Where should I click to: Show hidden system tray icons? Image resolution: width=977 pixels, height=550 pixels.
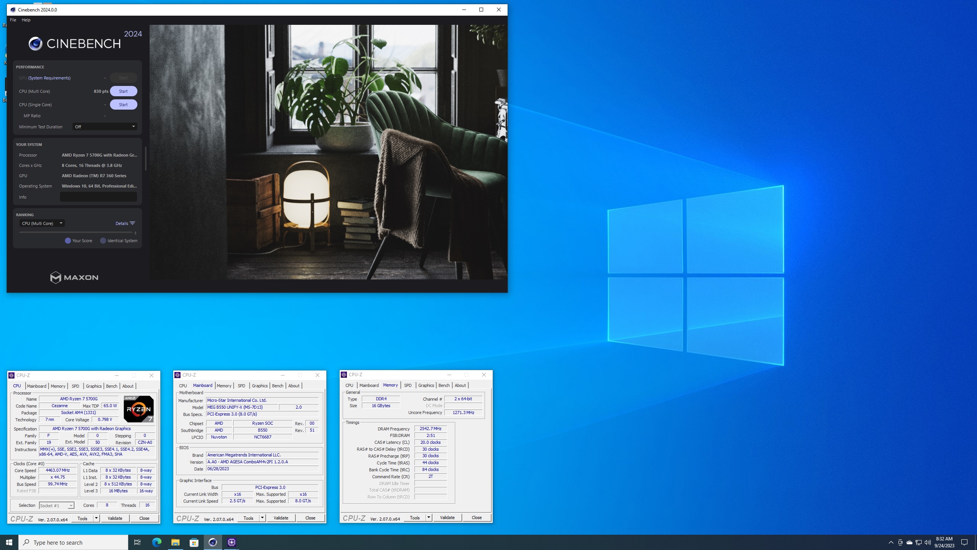click(891, 542)
